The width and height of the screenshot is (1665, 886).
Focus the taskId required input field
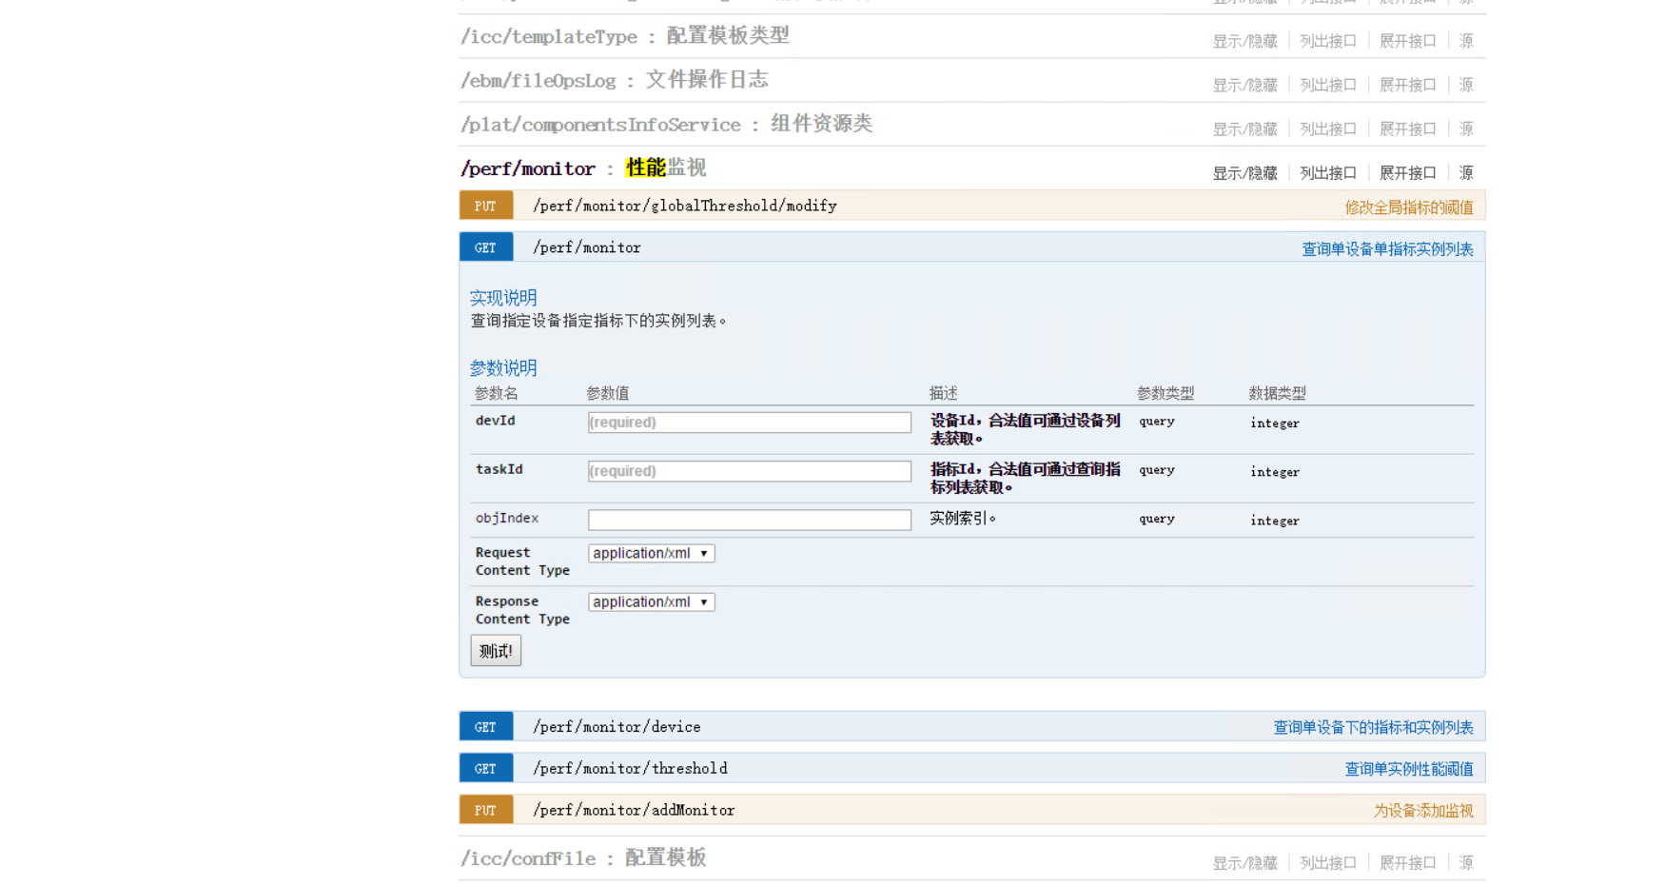(750, 471)
